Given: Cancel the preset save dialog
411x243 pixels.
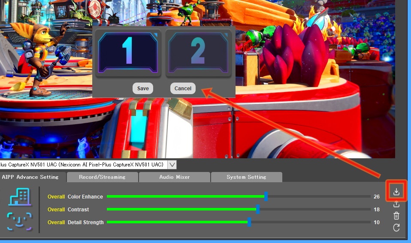Looking at the screenshot, I should [183, 88].
